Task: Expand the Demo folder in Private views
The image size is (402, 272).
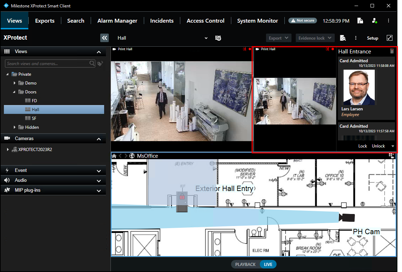Action: [x=15, y=83]
